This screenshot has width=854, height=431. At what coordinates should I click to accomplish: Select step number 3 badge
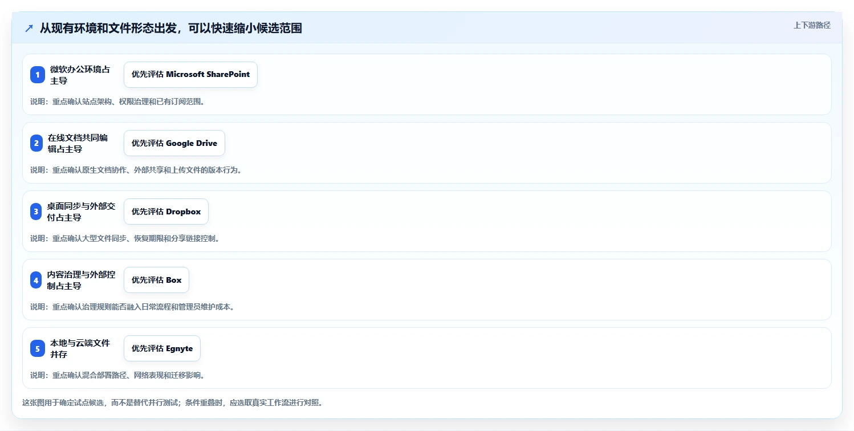[36, 212]
